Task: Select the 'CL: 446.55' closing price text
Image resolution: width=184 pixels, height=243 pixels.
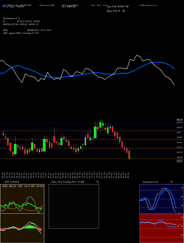Action: [68, 7]
